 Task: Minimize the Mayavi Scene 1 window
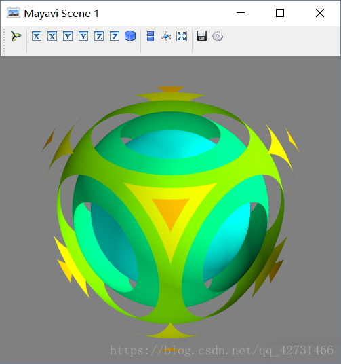(x=241, y=13)
